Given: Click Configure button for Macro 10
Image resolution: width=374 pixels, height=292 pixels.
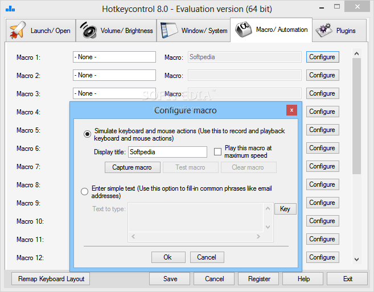Looking at the screenshot, I should coord(322,221).
